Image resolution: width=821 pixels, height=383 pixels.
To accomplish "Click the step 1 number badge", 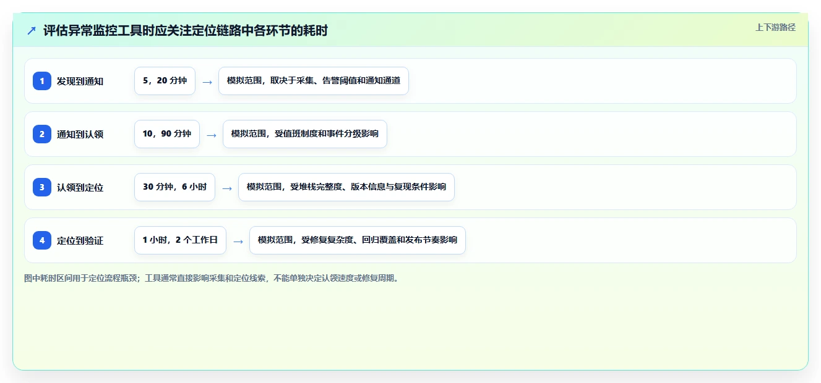I will [42, 81].
